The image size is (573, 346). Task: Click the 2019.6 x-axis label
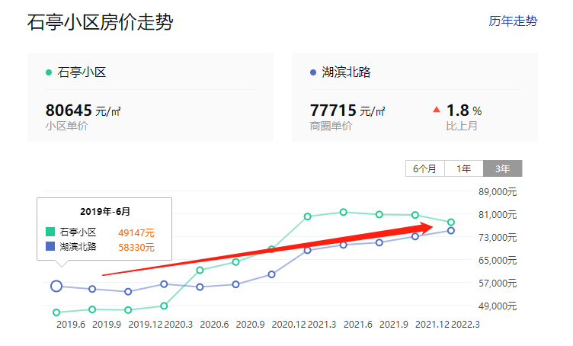[x=71, y=325]
